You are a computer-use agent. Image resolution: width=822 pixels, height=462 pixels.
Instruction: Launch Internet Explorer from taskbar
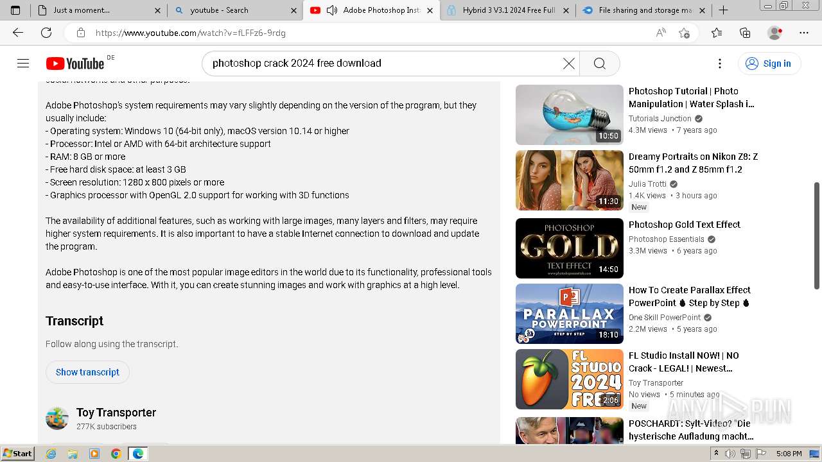click(51, 454)
